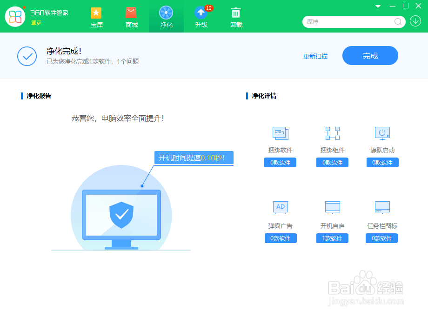The image size is (428, 316).
Task: Click the 360软件管家 logo icon
Action: 15,16
